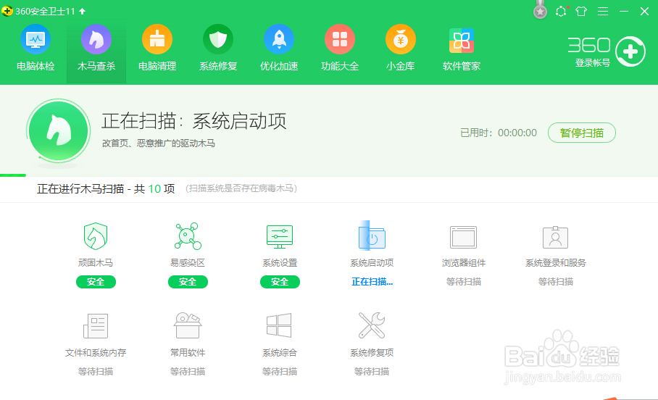The height and width of the screenshot is (400, 658).
Task: Click 等待扫描 under 系统综合
Action: tap(280, 372)
